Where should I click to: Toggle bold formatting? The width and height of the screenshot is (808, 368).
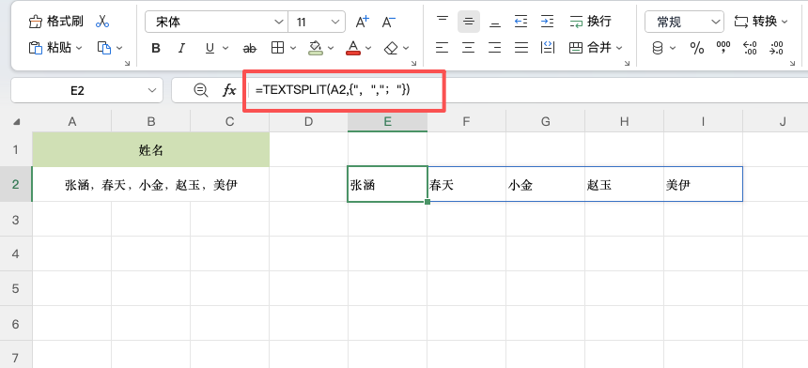[156, 49]
